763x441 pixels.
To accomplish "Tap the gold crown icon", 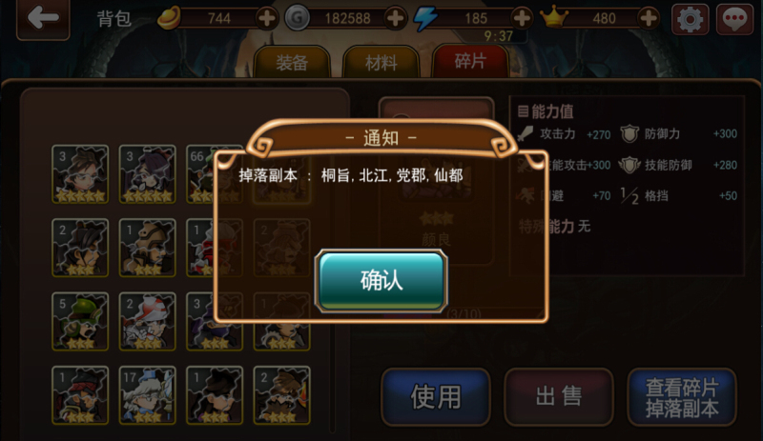I will pyautogui.click(x=554, y=17).
